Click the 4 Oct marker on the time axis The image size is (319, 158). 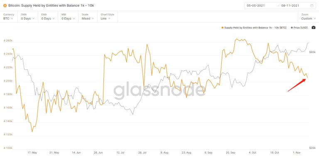pos(252,152)
